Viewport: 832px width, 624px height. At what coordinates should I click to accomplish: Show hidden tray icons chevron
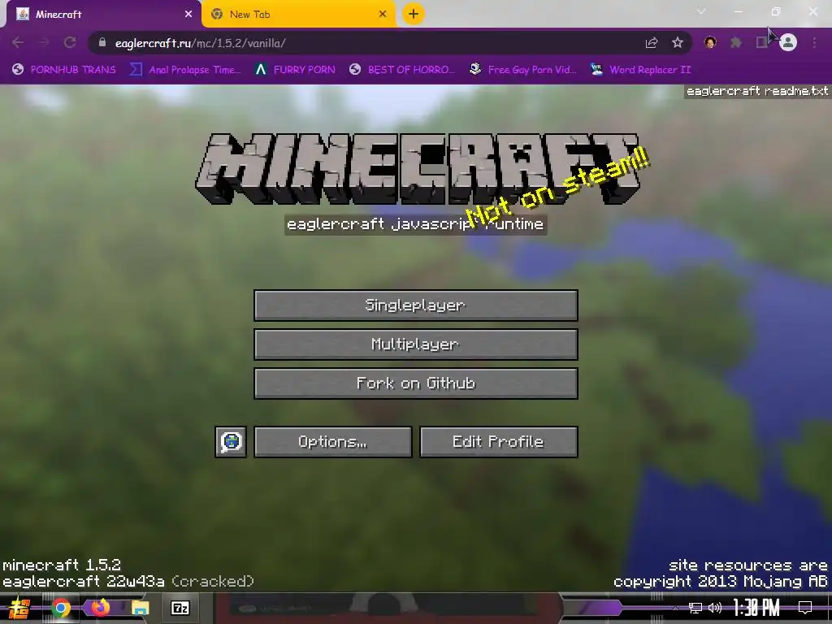675,608
